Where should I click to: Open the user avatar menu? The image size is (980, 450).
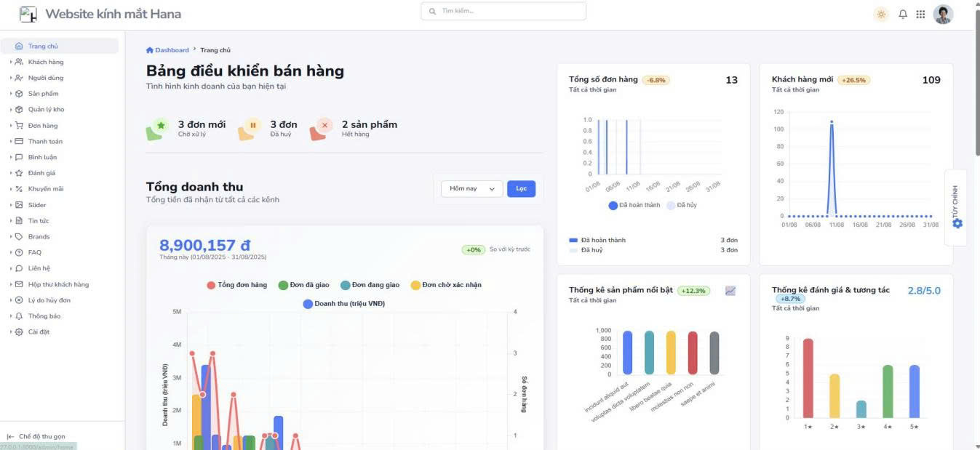[943, 14]
